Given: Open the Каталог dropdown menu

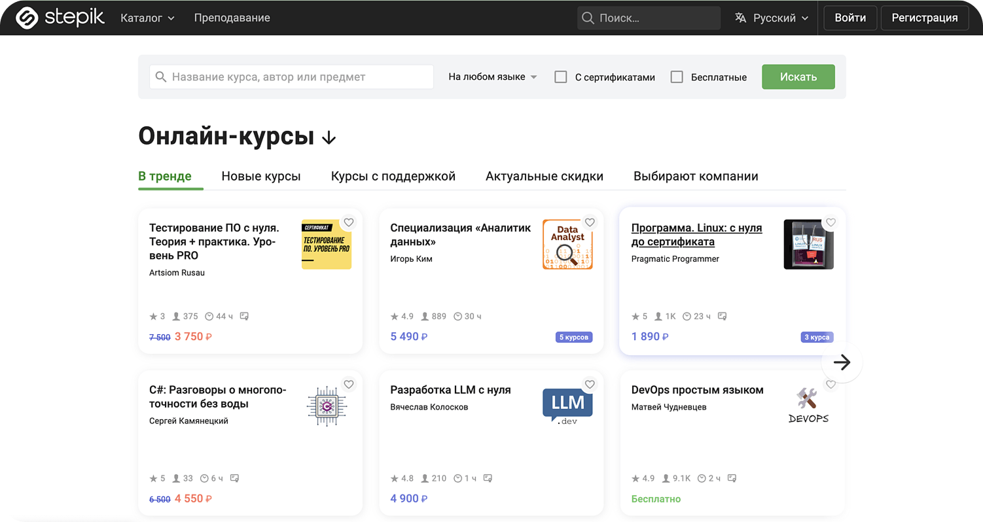Looking at the screenshot, I should pyautogui.click(x=147, y=18).
